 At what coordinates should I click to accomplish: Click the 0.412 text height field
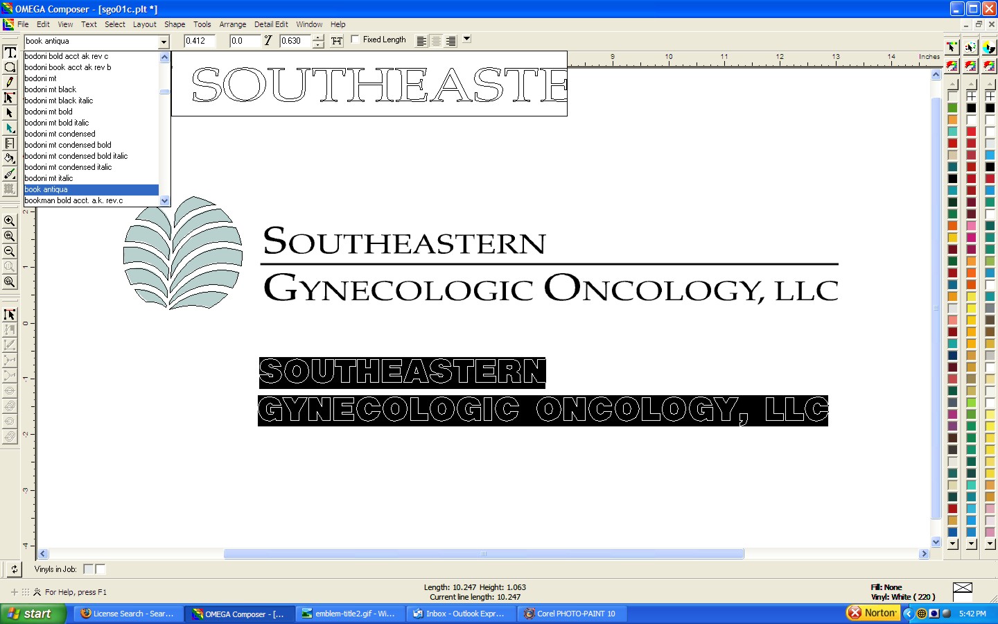click(199, 41)
